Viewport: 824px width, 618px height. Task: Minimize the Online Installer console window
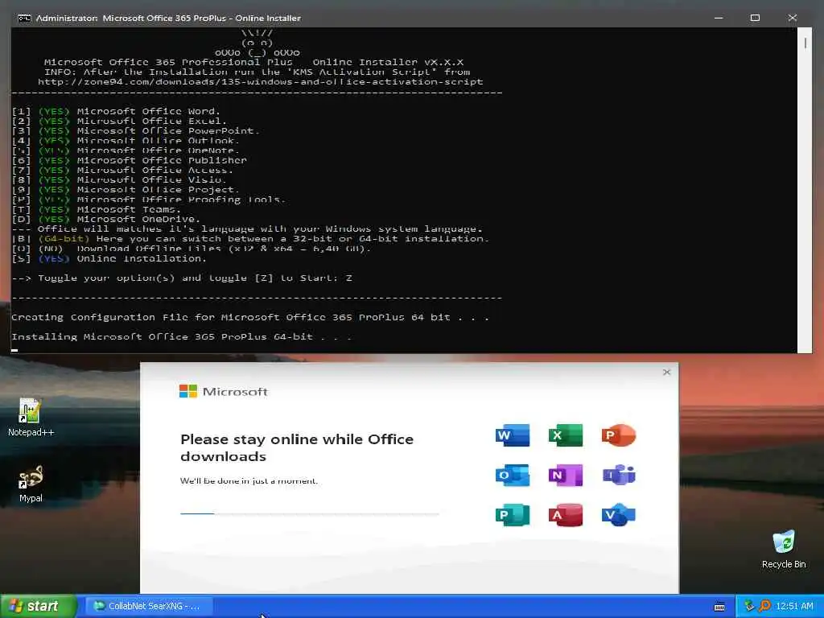719,18
